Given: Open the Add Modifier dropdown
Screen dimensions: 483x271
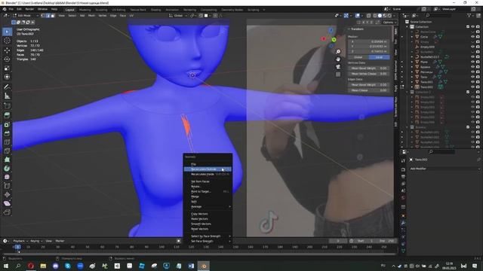Looking at the screenshot, I should [x=445, y=169].
